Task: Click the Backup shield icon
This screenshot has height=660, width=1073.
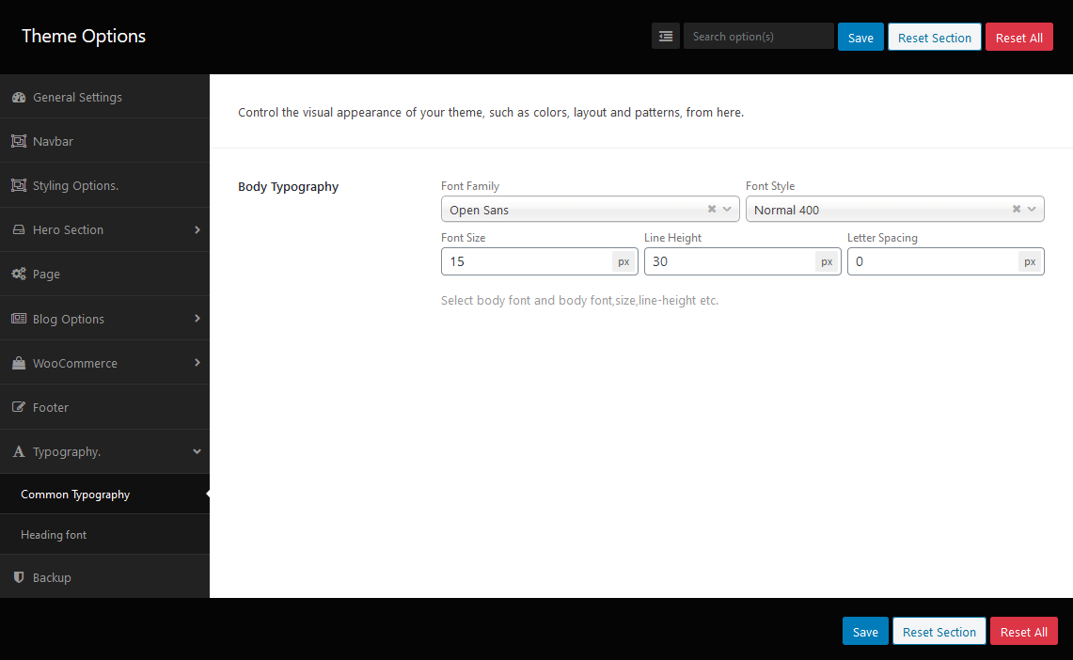Action: [x=18, y=577]
